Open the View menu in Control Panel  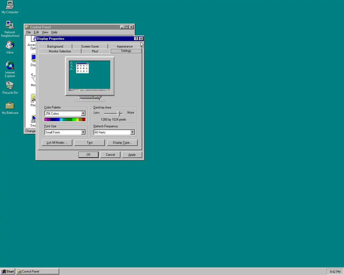(45, 32)
